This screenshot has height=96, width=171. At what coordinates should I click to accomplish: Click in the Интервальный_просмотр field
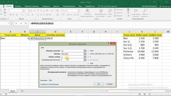click(x=72, y=60)
